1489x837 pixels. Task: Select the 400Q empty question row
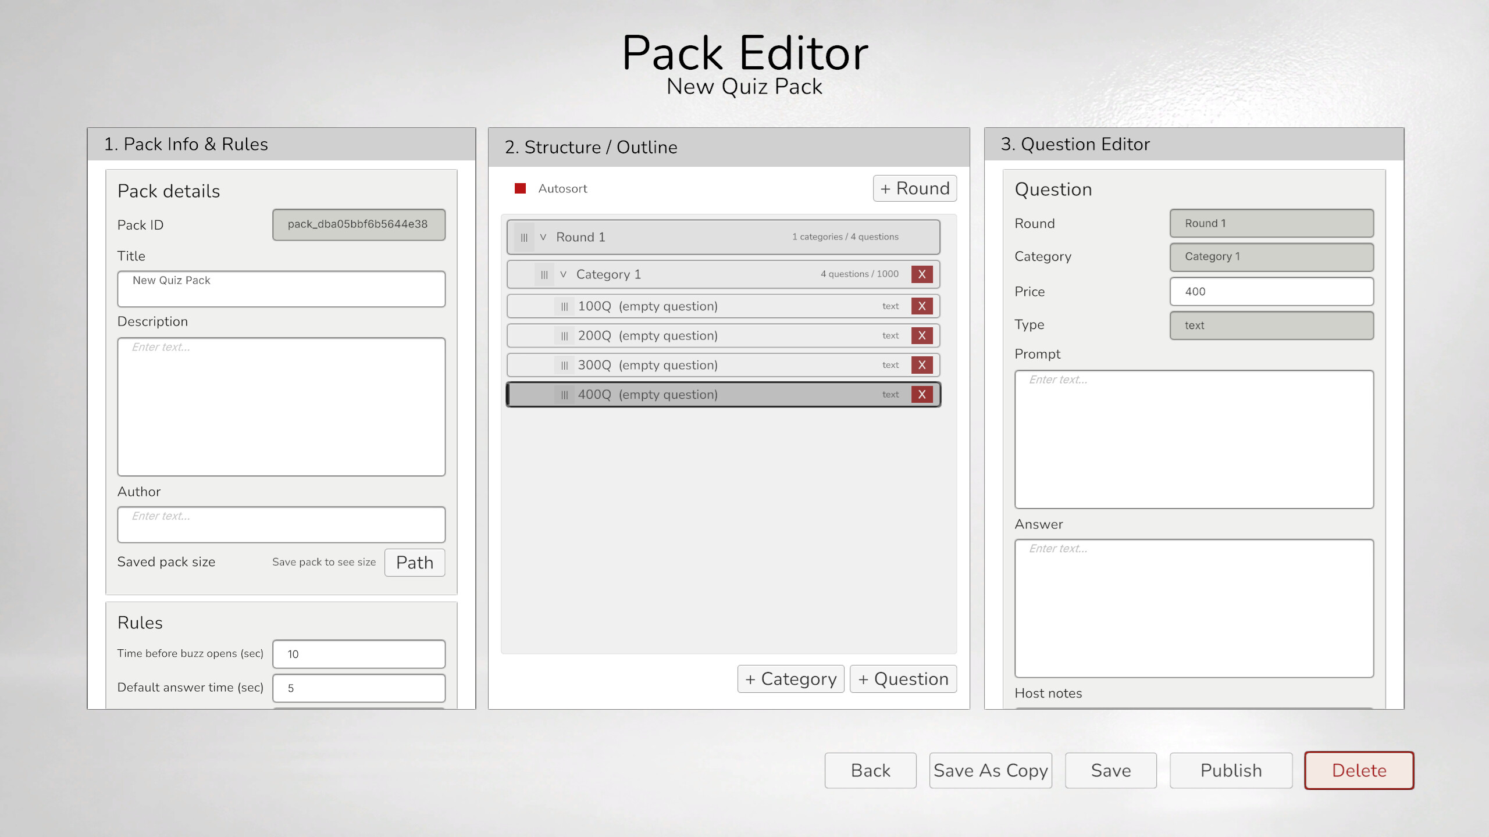pyautogui.click(x=723, y=395)
